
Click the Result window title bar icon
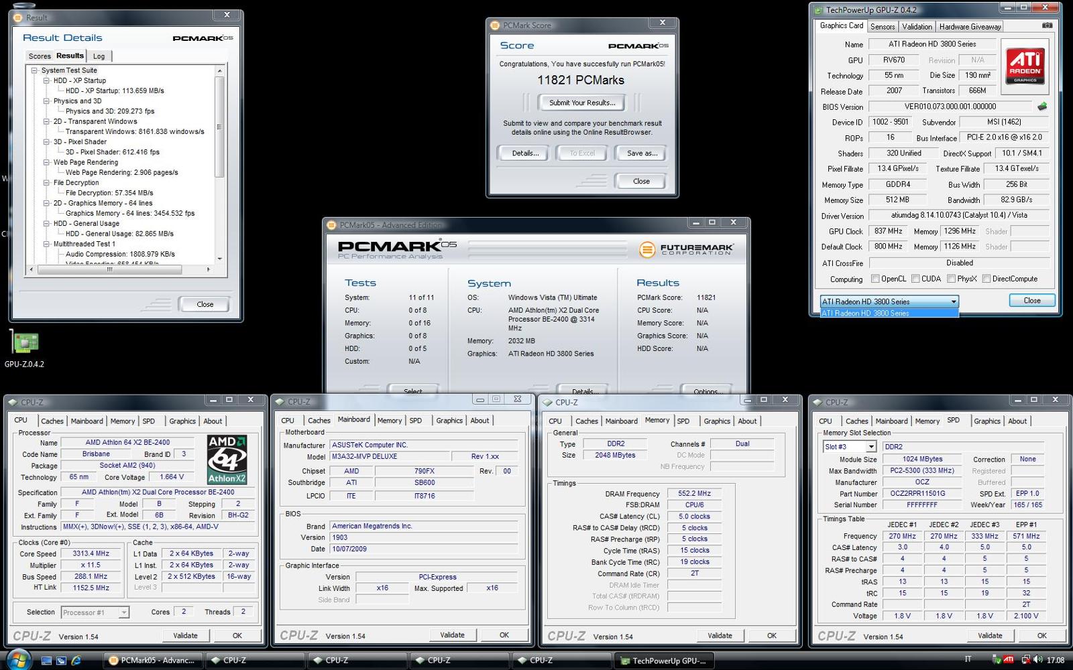(x=19, y=17)
